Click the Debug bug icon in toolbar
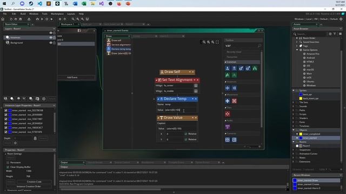Image resolution: width=346 pixels, height=194 pixels. [37, 19]
